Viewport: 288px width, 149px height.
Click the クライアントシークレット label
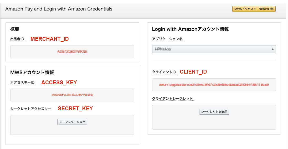(172, 99)
